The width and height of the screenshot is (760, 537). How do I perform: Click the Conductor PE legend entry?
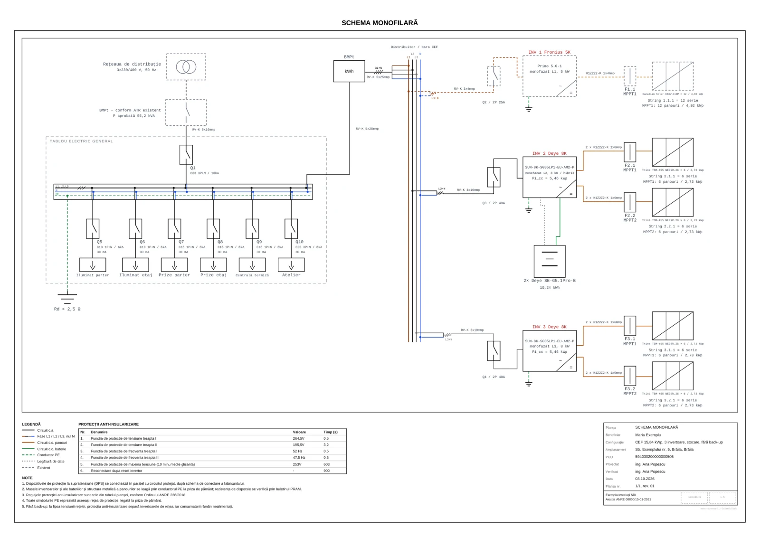[x=41, y=455]
